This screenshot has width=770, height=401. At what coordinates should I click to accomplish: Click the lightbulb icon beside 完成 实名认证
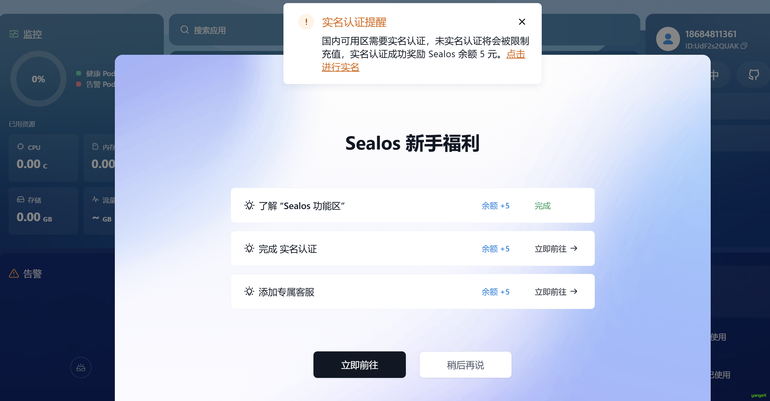coord(249,248)
